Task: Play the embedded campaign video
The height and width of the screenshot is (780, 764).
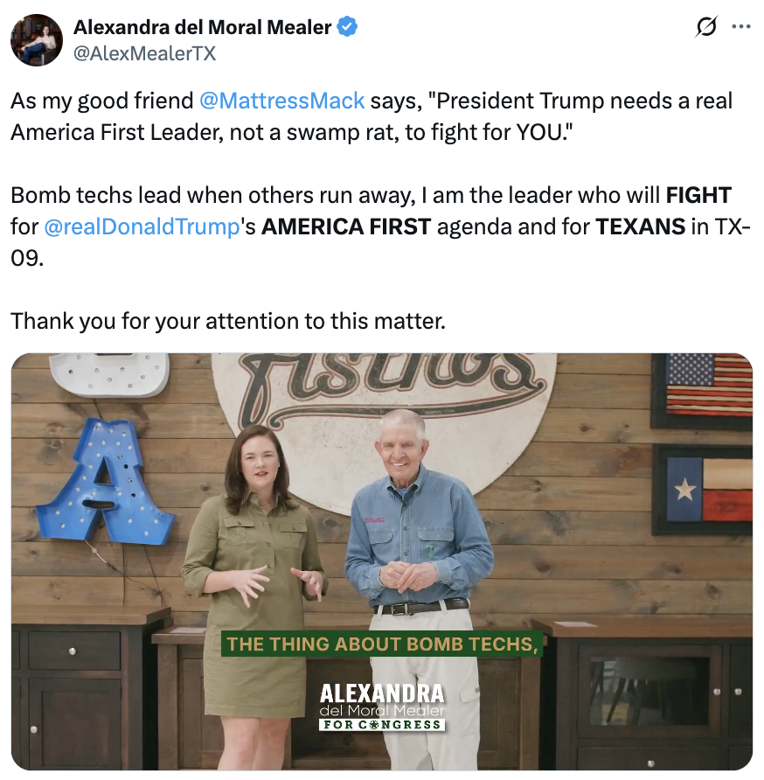Action: [x=381, y=561]
